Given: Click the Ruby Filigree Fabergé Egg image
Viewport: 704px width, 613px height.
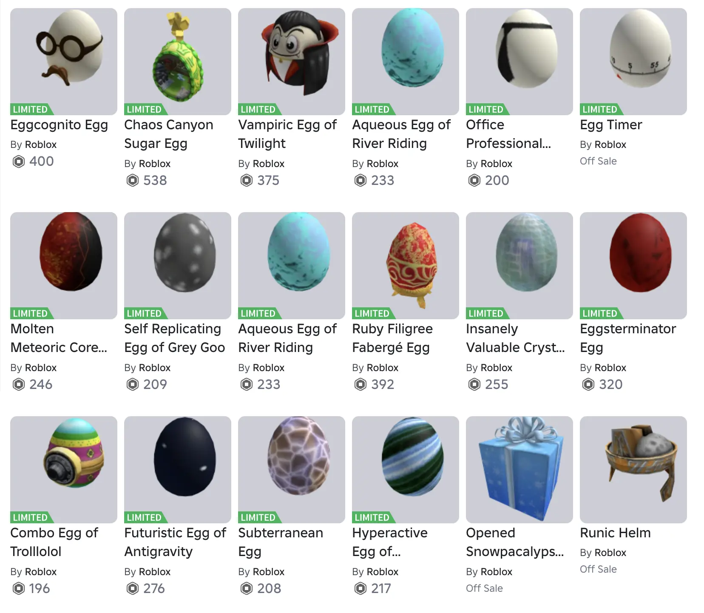Looking at the screenshot, I should [406, 266].
